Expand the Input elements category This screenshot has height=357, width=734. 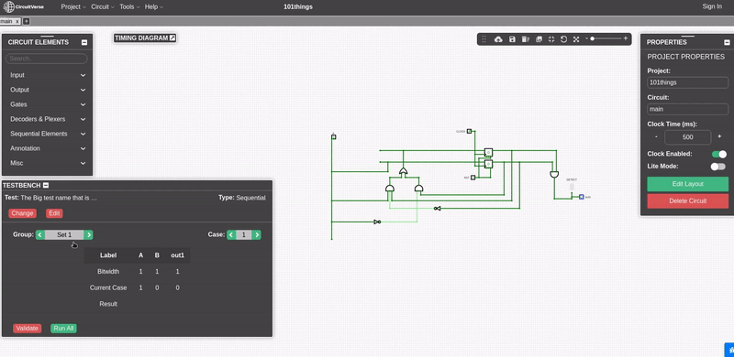[x=48, y=75]
